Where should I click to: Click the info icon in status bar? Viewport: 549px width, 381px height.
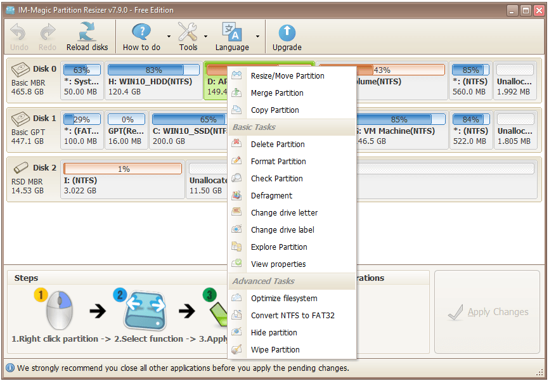tap(11, 368)
